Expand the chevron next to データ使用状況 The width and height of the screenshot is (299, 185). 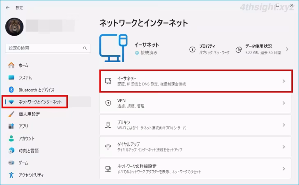click(287, 50)
